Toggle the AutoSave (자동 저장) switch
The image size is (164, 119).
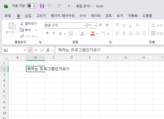tap(32, 6)
